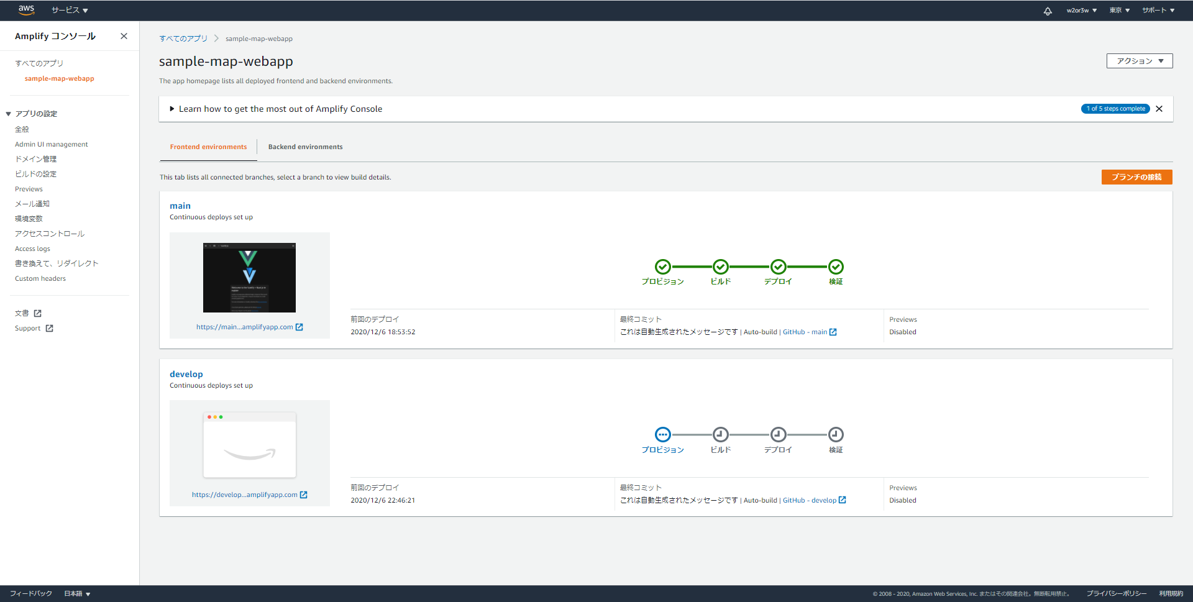
Task: Open すべてのアプリ in the sidebar
Action: click(39, 63)
